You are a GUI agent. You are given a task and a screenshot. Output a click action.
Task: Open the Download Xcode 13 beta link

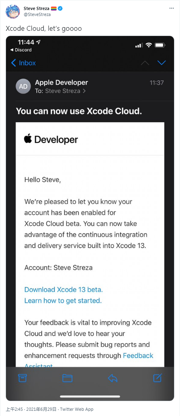(x=63, y=289)
